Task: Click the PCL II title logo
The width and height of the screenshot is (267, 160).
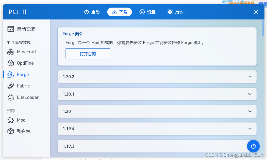Action: [18, 12]
